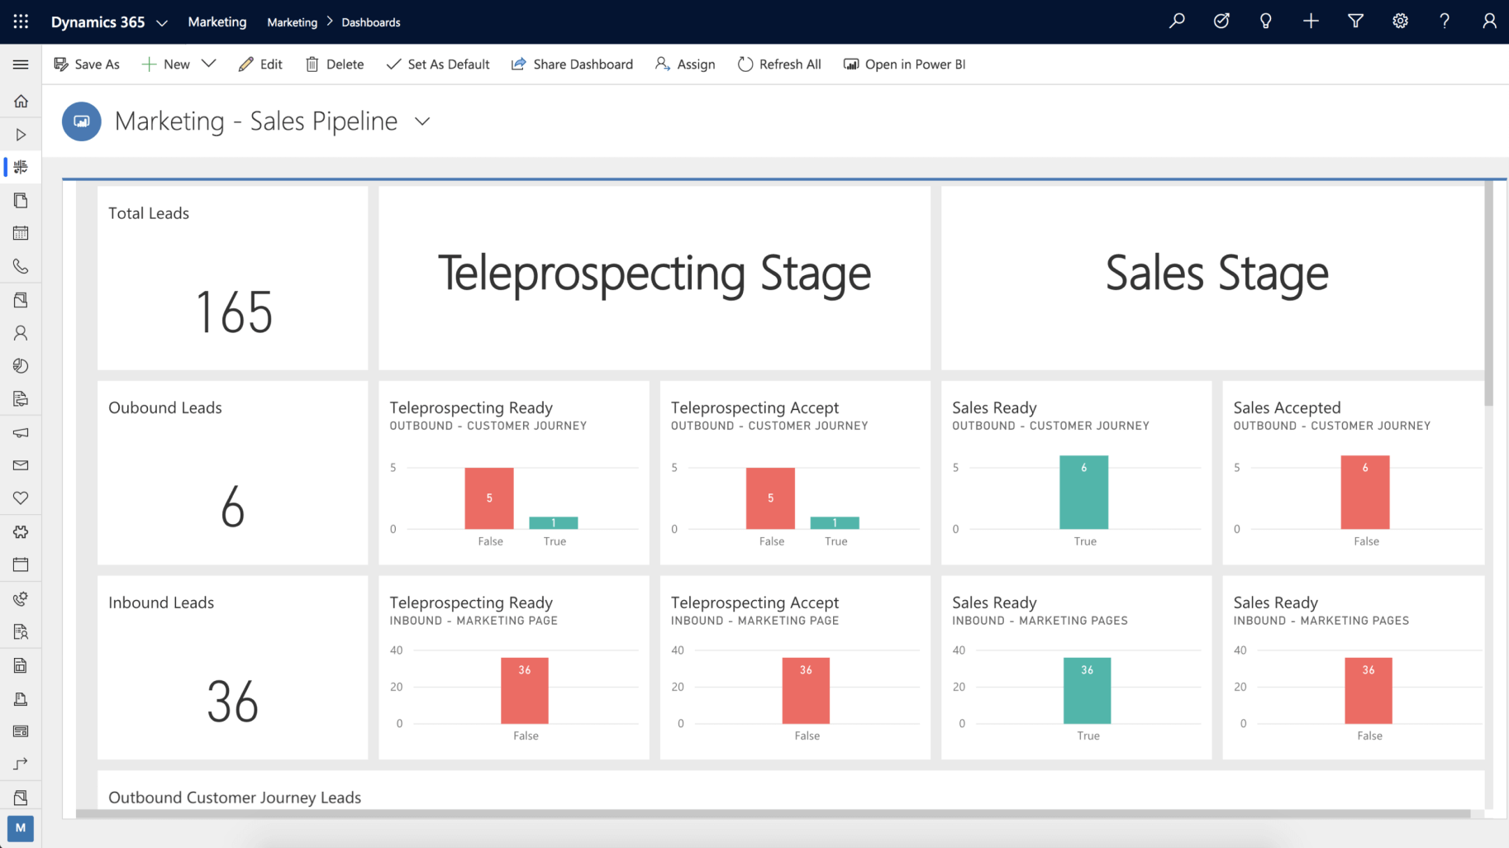The image size is (1509, 848).
Task: Click the Dynamics 365 app launcher grid
Action: click(x=21, y=21)
